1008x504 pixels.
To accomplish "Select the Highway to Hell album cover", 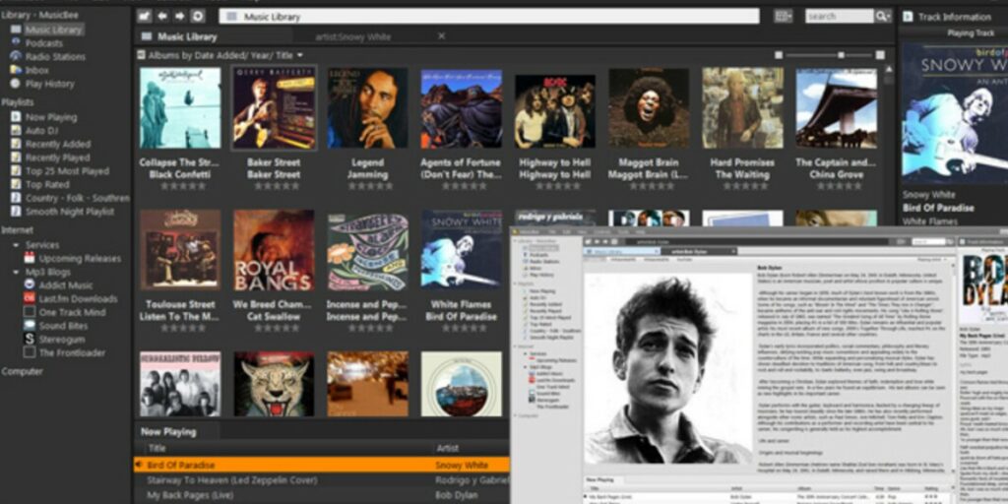I will [x=555, y=110].
